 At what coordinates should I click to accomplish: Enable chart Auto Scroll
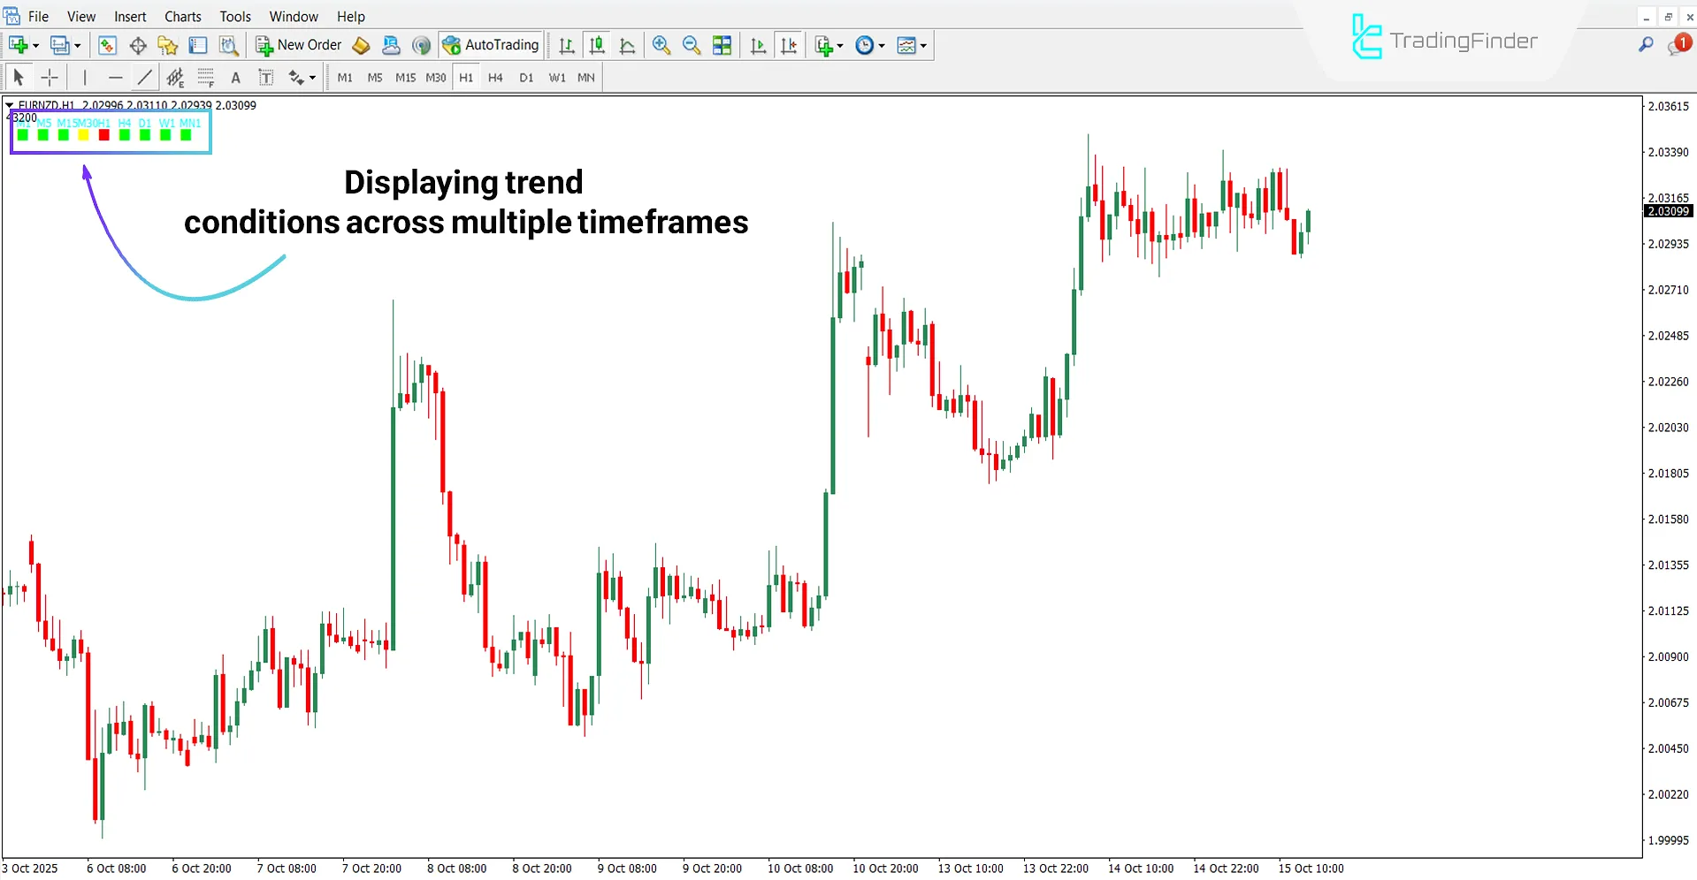click(757, 45)
